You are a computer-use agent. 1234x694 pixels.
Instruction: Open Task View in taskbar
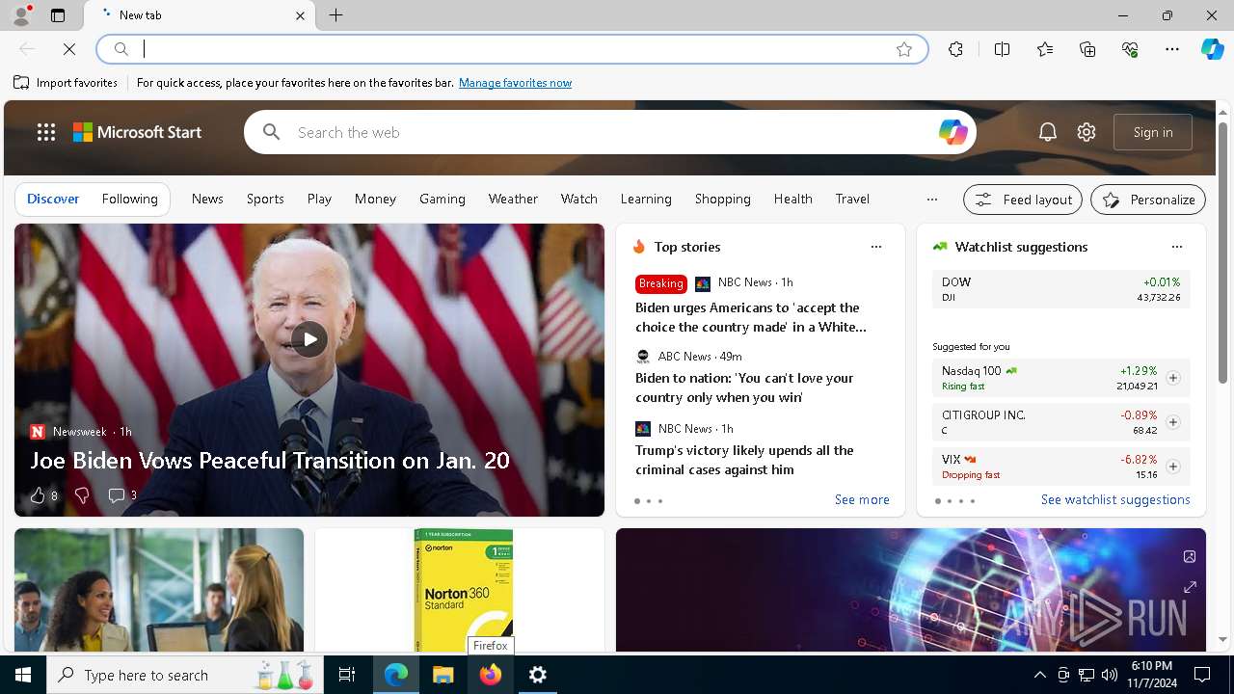pyautogui.click(x=347, y=675)
